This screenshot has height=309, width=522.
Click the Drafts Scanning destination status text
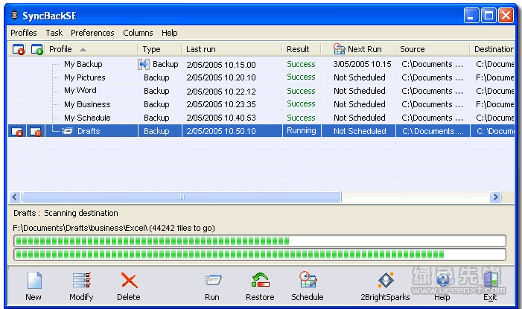(66, 213)
